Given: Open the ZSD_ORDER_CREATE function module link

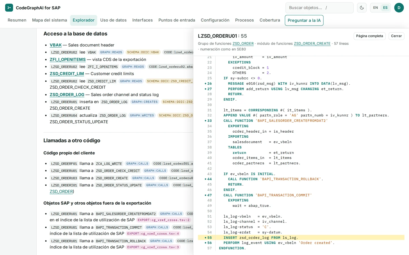Looking at the screenshot, I should pos(312,44).
